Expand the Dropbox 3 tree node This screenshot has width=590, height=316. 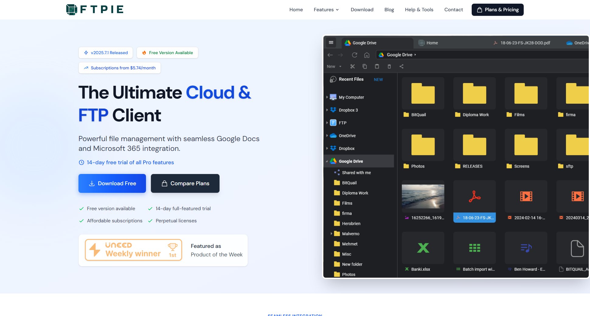coord(327,110)
